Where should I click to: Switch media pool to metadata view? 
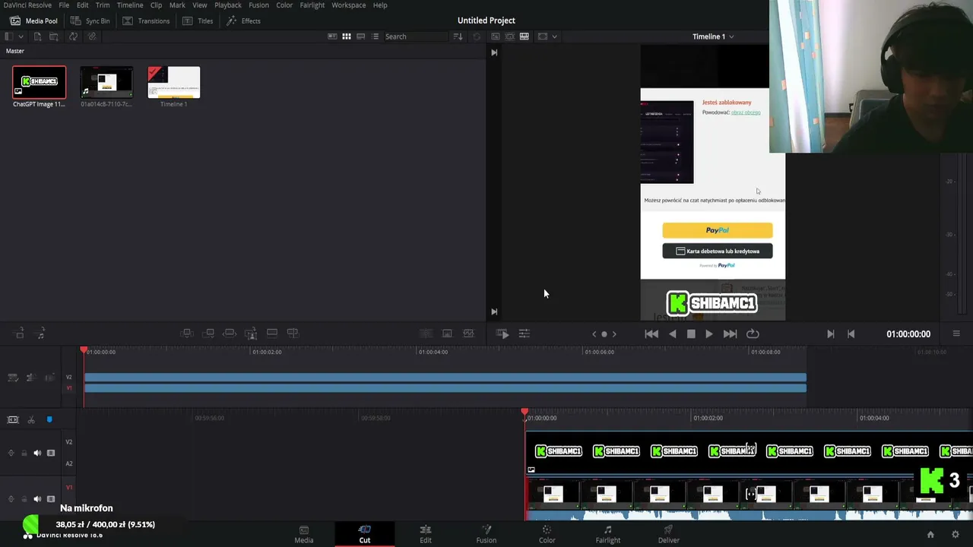pyautogui.click(x=332, y=36)
